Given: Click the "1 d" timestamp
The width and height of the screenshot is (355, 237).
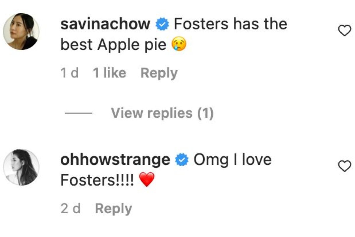Looking at the screenshot, I should (x=70, y=73).
